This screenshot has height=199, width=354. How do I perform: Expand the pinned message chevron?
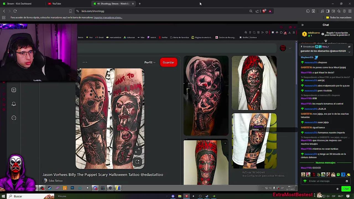[349, 52]
